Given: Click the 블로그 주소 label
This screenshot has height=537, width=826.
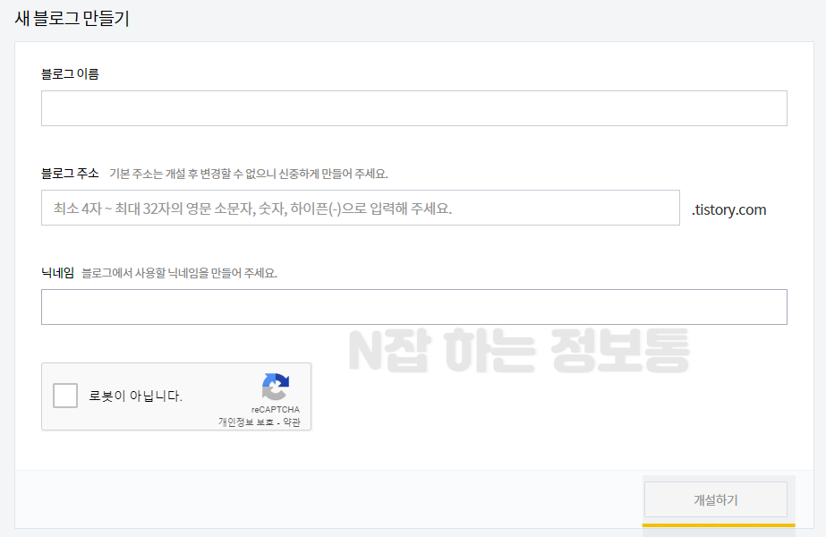Looking at the screenshot, I should tap(70, 174).
